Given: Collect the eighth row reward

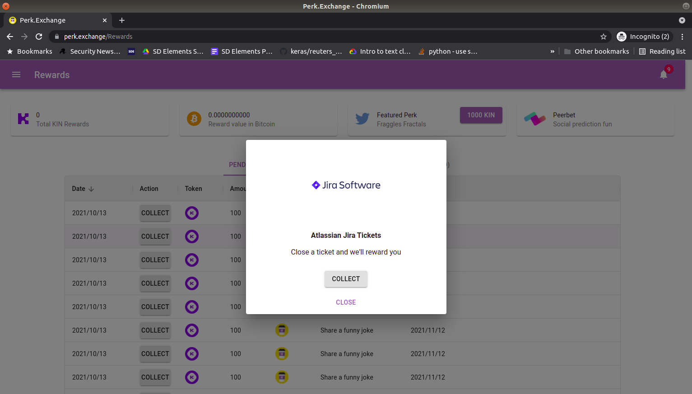Looking at the screenshot, I should (x=155, y=377).
